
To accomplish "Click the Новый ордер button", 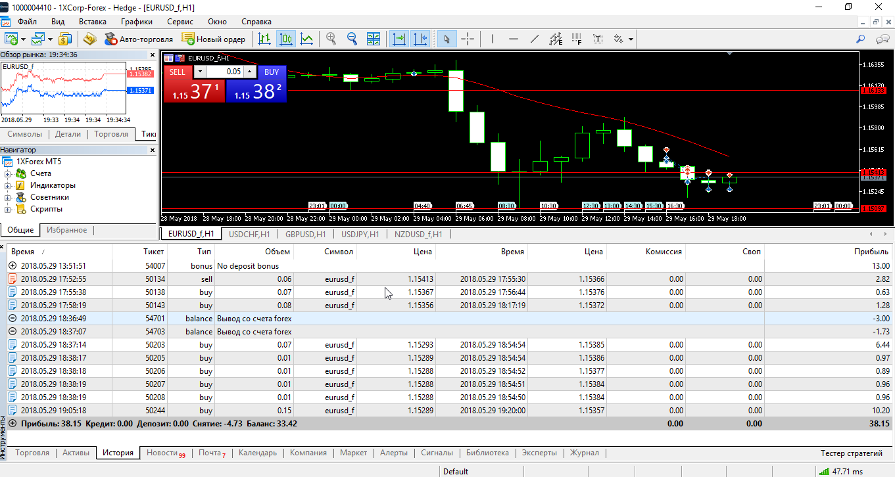I will tap(213, 39).
